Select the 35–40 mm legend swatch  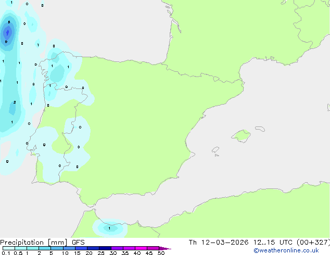click(x=129, y=248)
